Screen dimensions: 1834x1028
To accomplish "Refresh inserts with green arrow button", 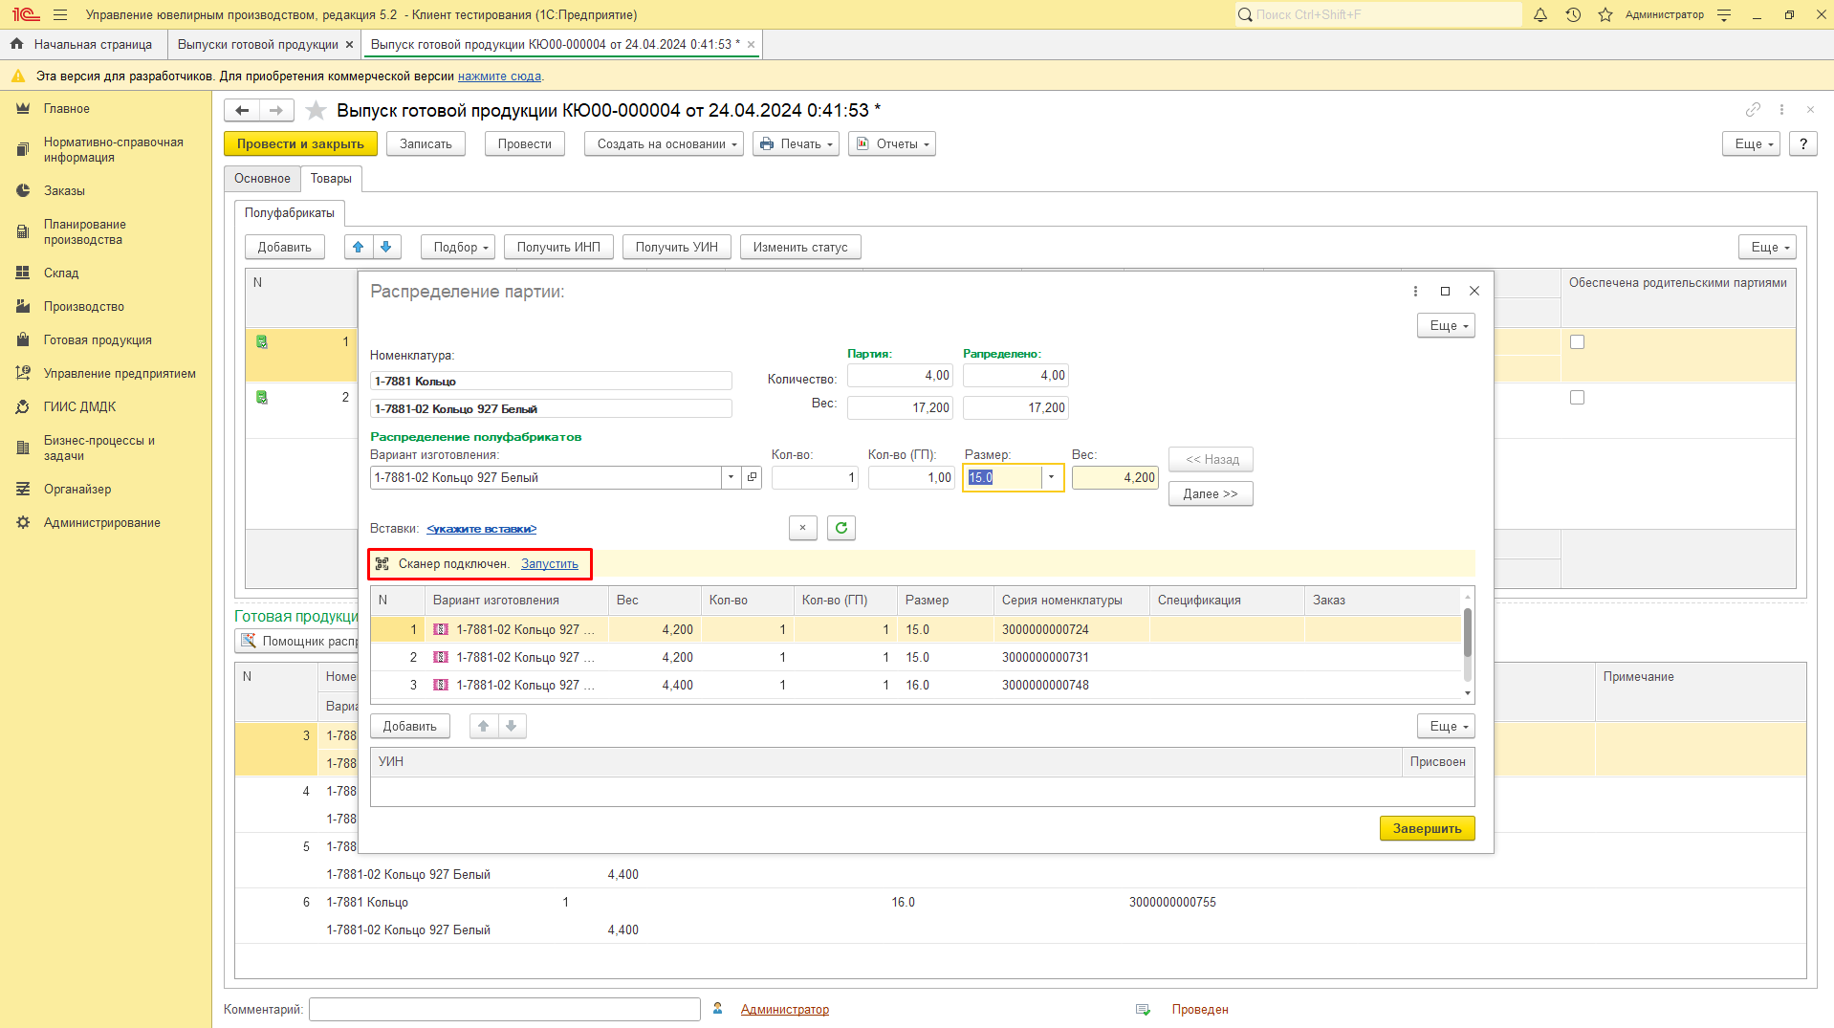I will pos(841,528).
